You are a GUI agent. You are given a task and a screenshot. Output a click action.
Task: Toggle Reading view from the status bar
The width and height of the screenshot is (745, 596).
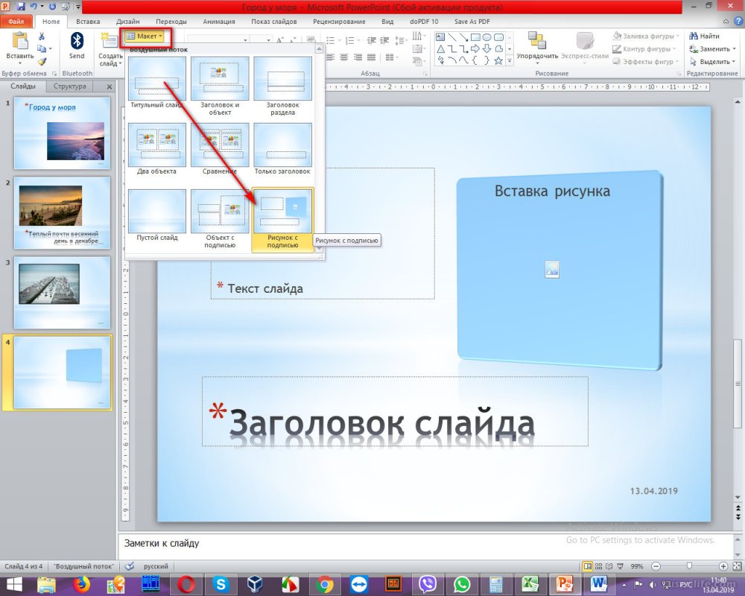click(608, 566)
